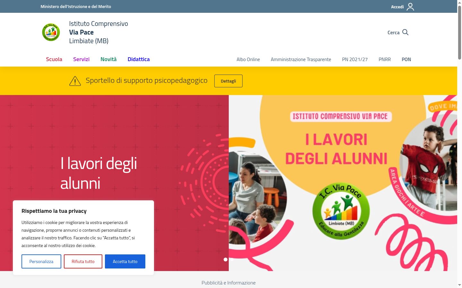The image size is (462, 288).
Task: Open the Scuola menu
Action: pyautogui.click(x=54, y=59)
